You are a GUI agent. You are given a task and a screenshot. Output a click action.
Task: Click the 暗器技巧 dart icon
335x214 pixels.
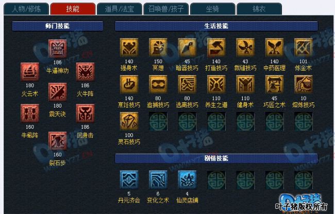pyautogui.click(x=187, y=47)
